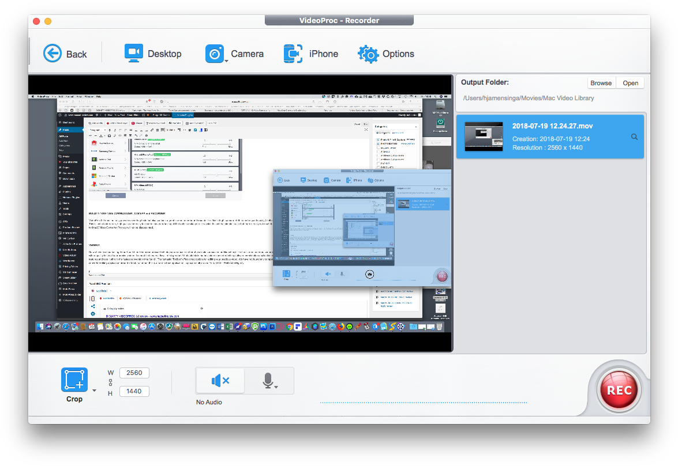Select the Camera recording icon
The image size is (678, 466).
pyautogui.click(x=215, y=54)
